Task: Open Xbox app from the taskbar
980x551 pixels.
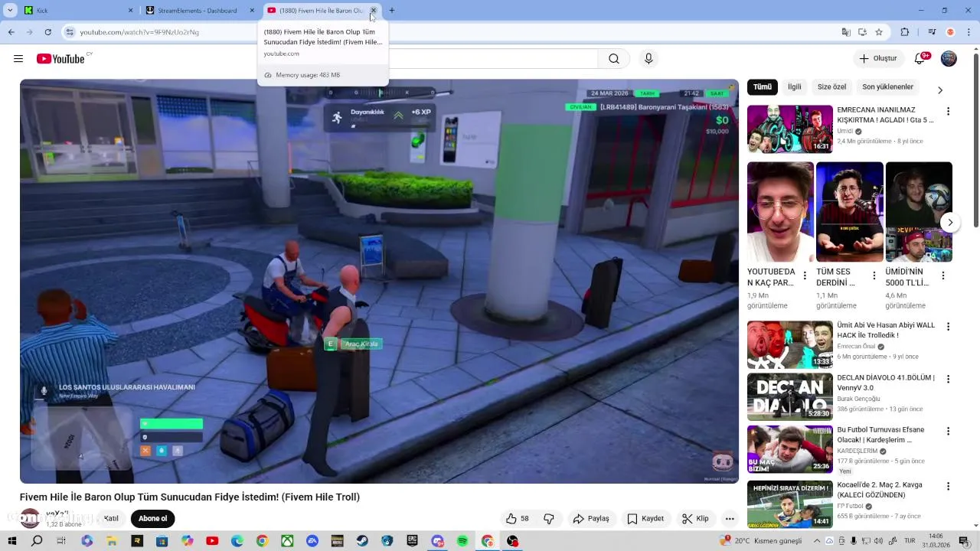Action: (x=287, y=541)
